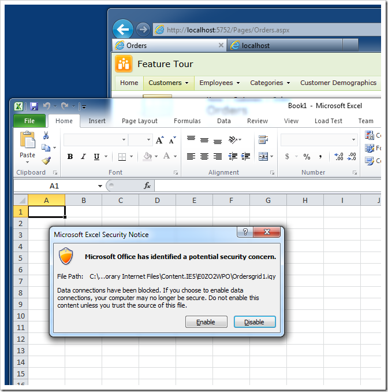Toggle Wrap Text icon
The image size is (388, 392).
(263, 140)
